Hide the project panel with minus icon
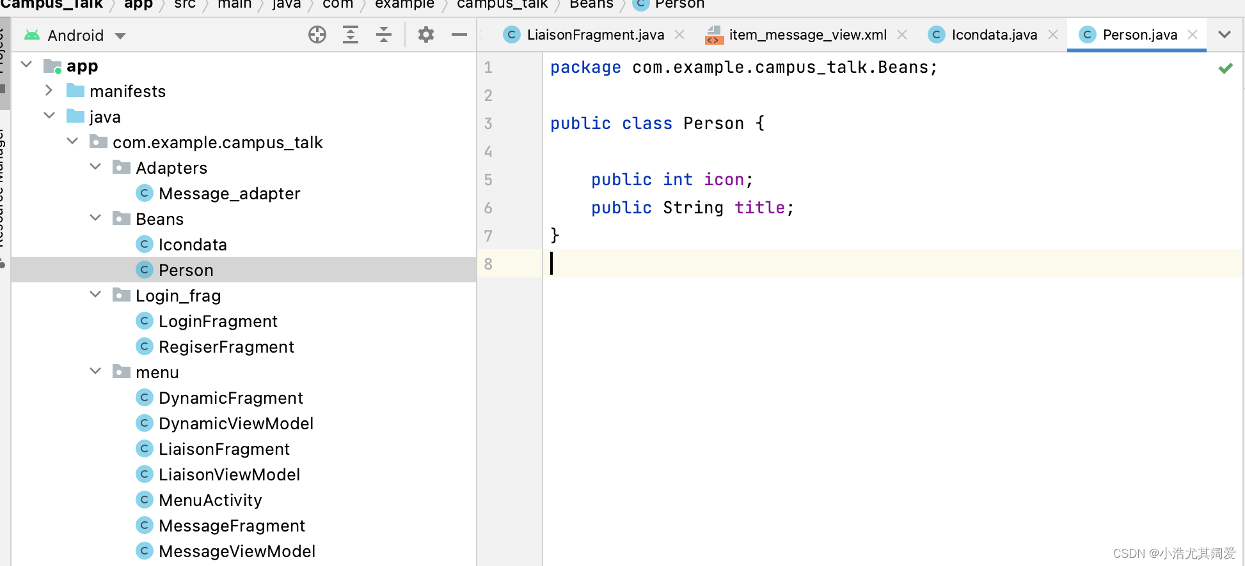1245x566 pixels. (x=459, y=34)
